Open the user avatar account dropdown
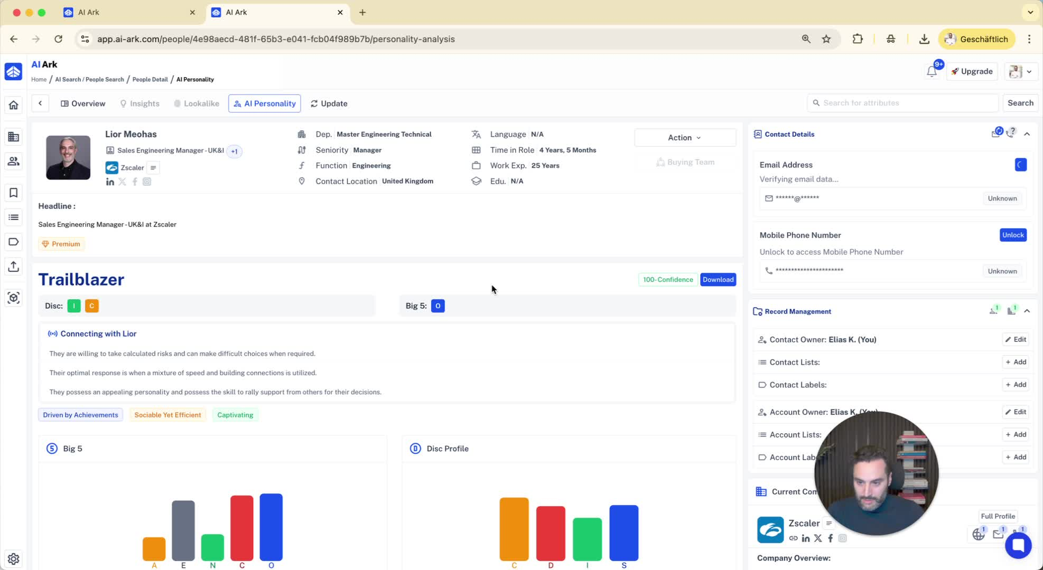 (1021, 72)
